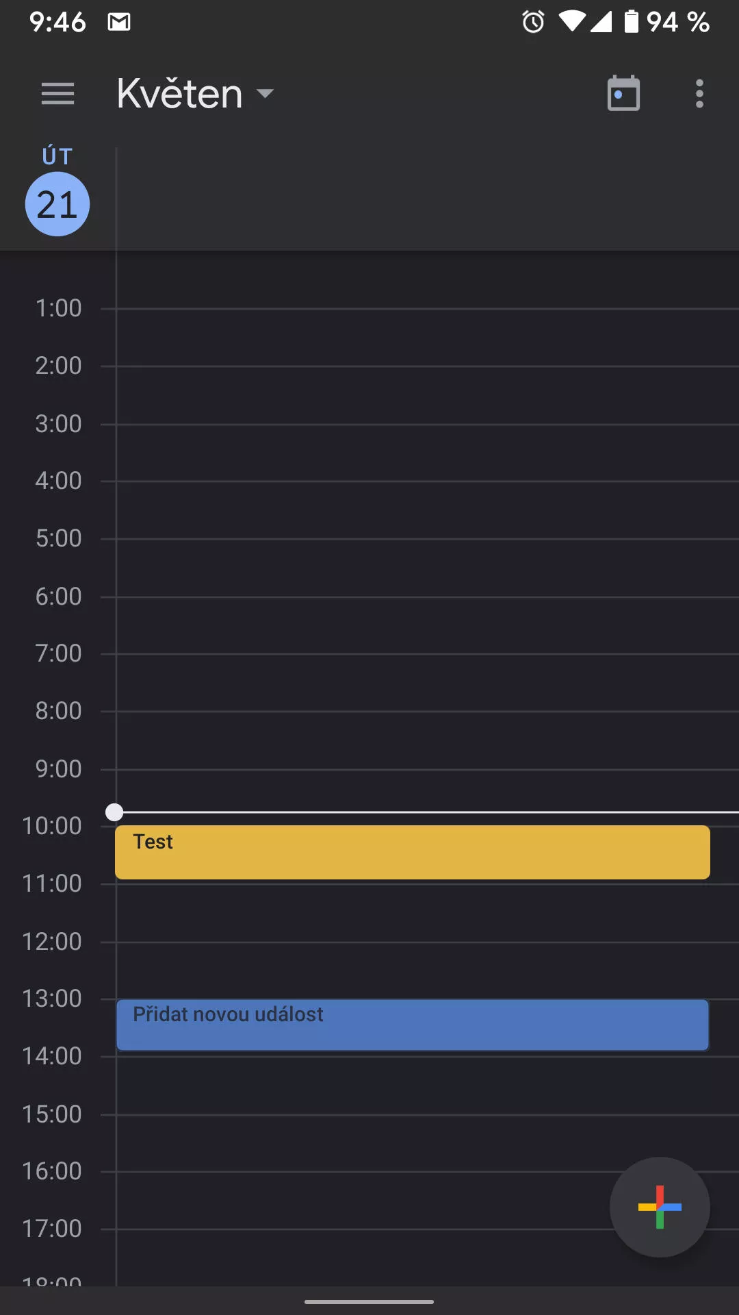The height and width of the screenshot is (1315, 739).
Task: Open the yellow Test event
Action: coord(413,852)
